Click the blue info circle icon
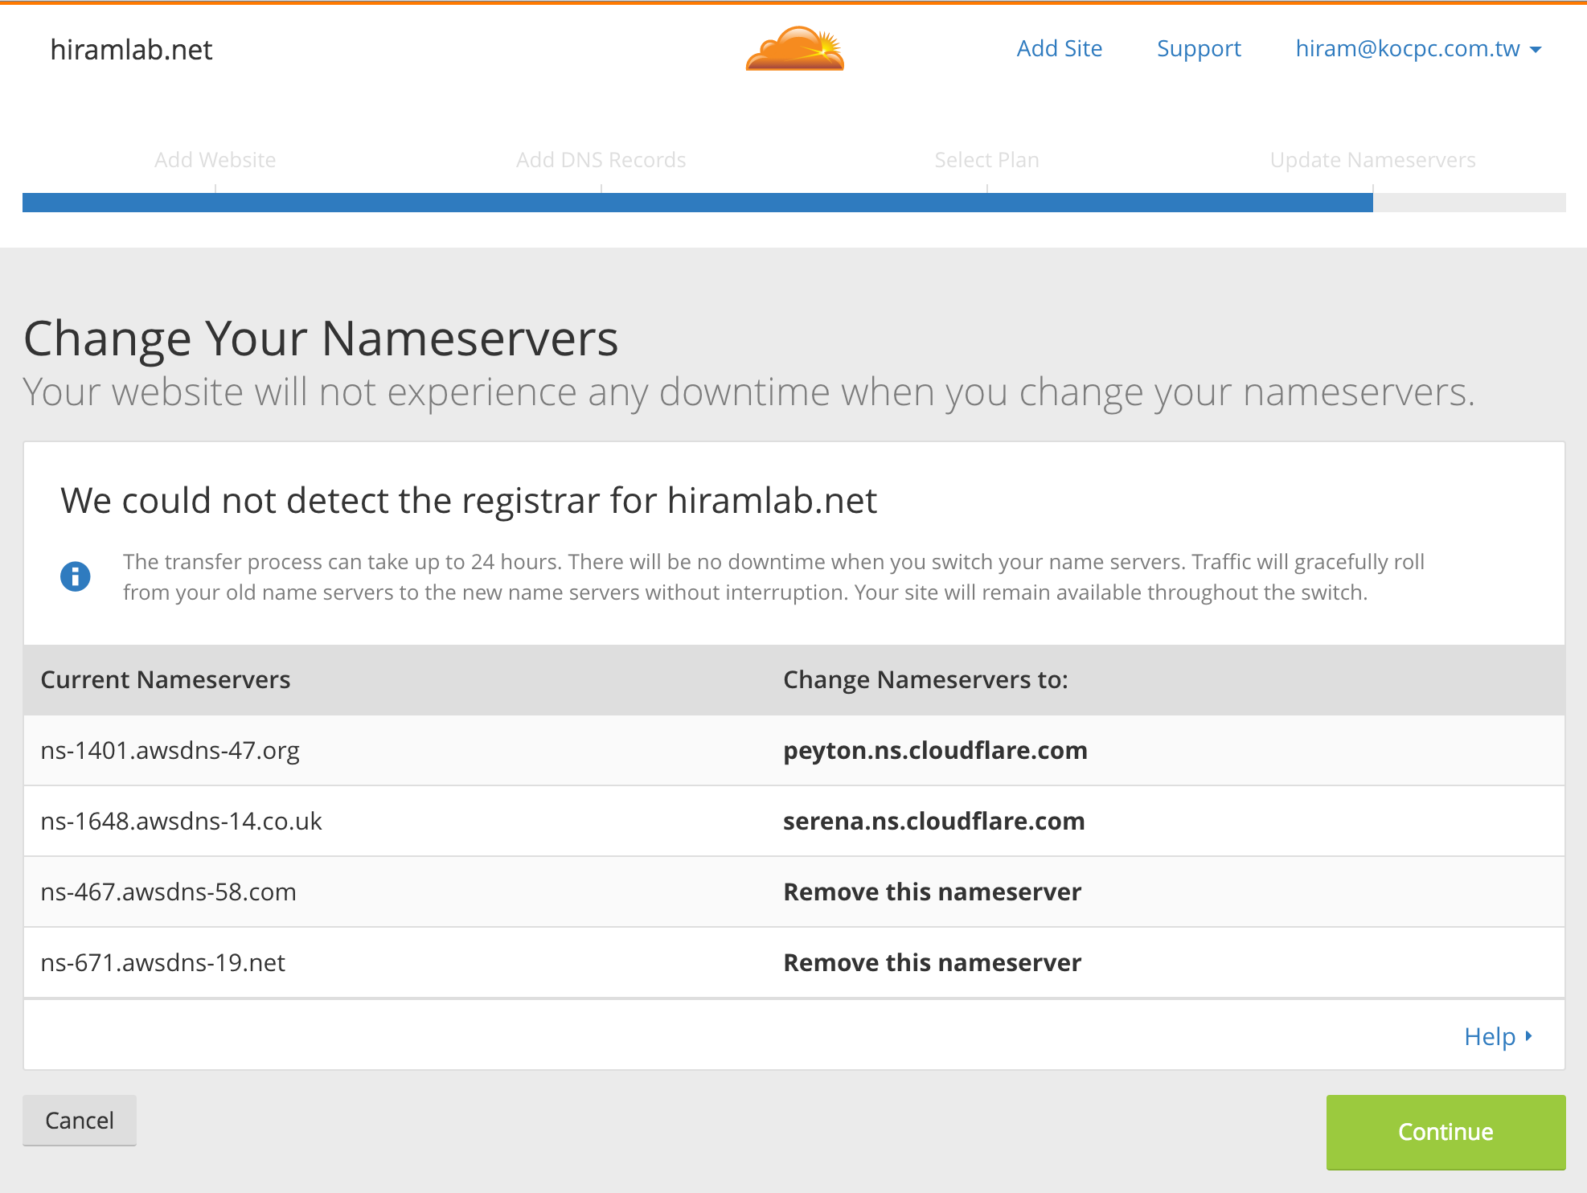The width and height of the screenshot is (1587, 1193). tap(76, 576)
